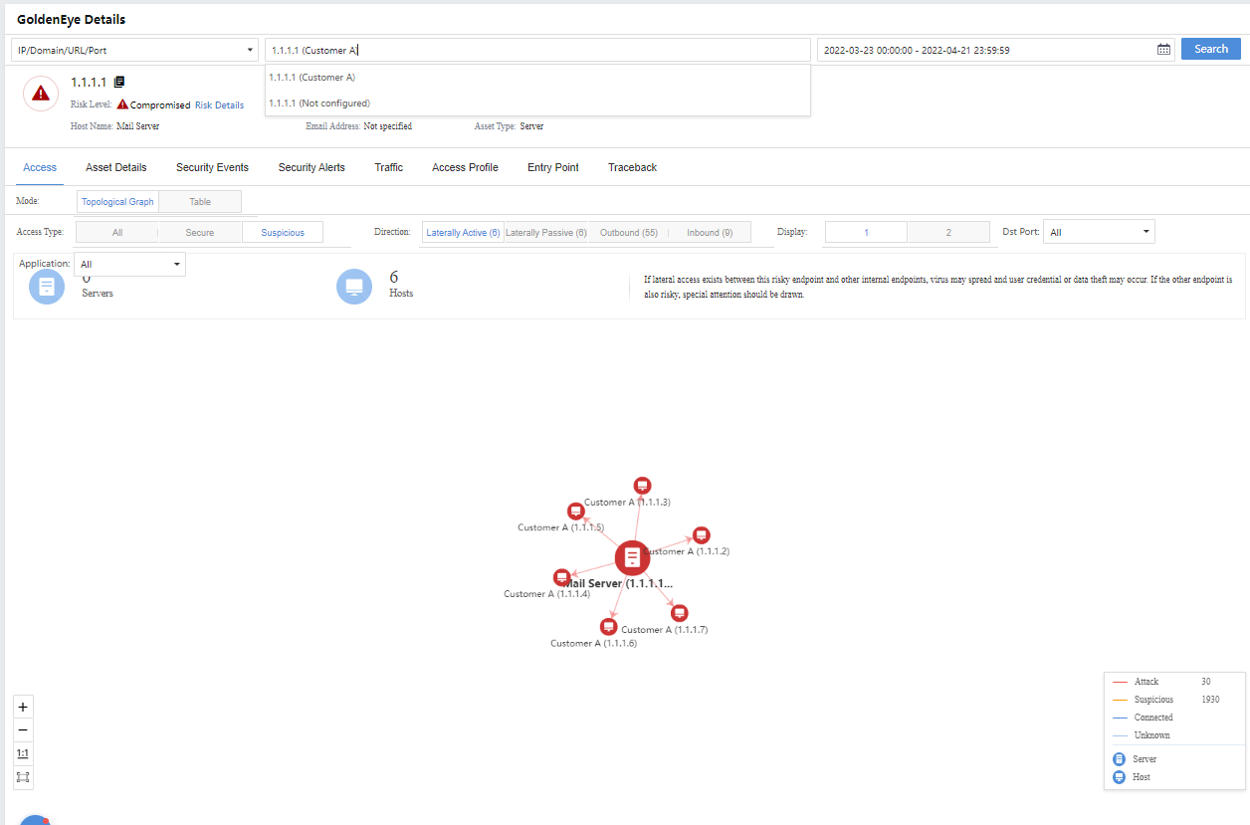
Task: Click the Customer A (1.1.1.7) host node
Action: pos(680,613)
